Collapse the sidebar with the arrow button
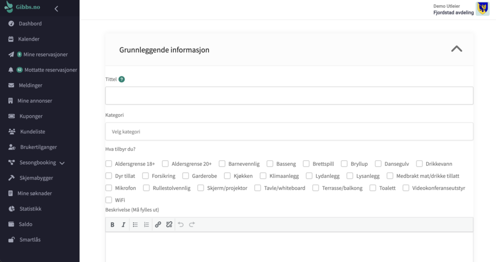 pyautogui.click(x=56, y=9)
